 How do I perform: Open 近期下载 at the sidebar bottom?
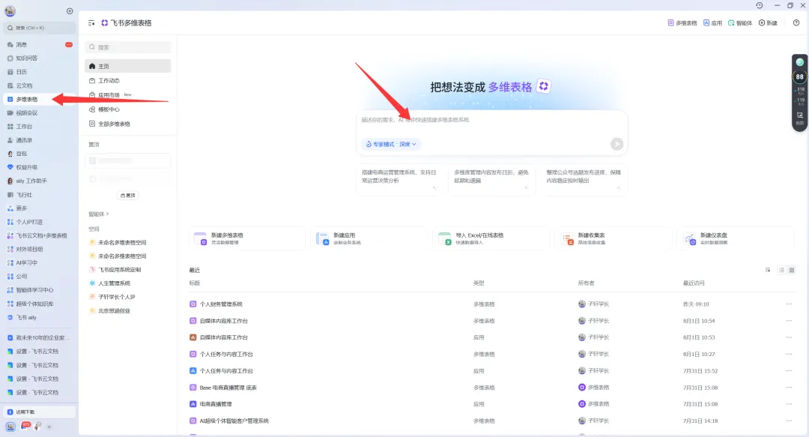[x=39, y=412]
